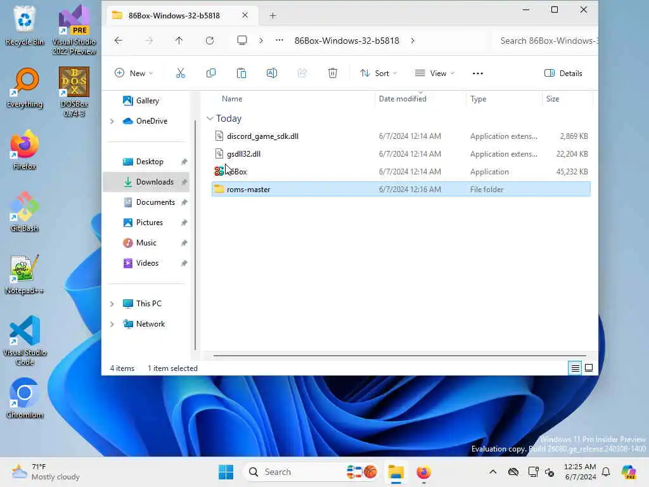This screenshot has width=649, height=487.
Task: Click the horizontal scrollbar in file list
Action: click(x=399, y=355)
